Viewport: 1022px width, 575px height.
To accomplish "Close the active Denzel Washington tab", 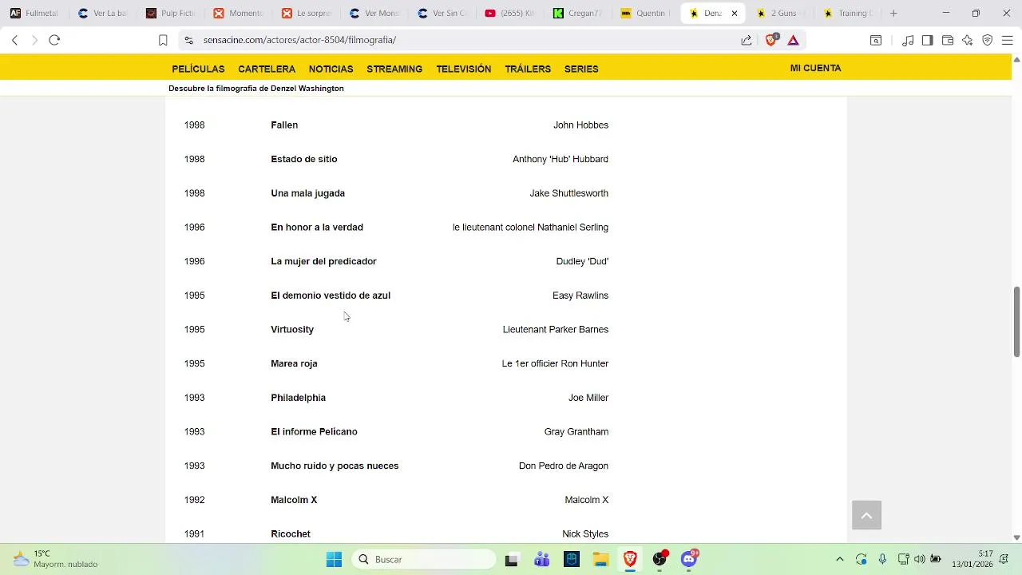I will click(735, 13).
